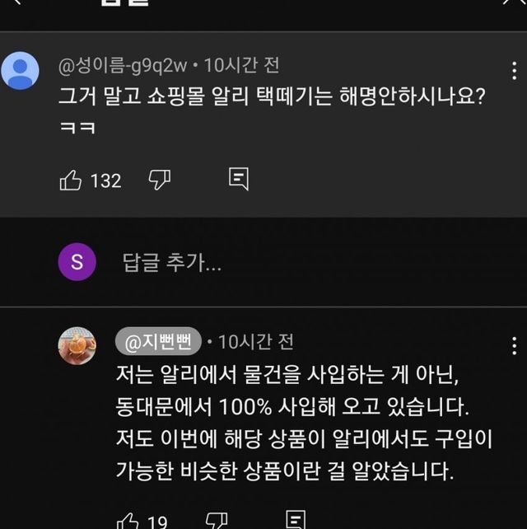Open the blue avatar of @성이름-g9q2w
Image resolution: width=527 pixels, height=529 pixels.
click(21, 70)
